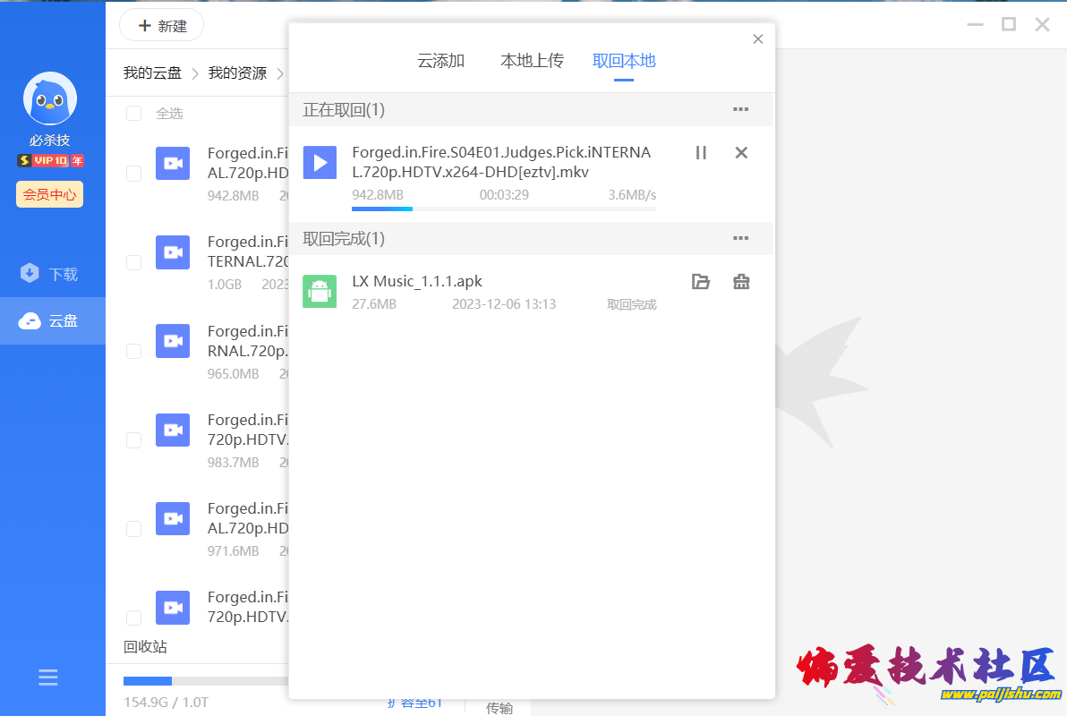This screenshot has width=1067, height=716.
Task: Check the 1.0GB video file checkbox
Action: [x=133, y=262]
